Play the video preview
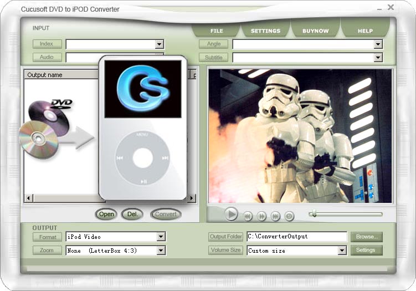The width and height of the screenshot is (416, 291). [x=231, y=214]
